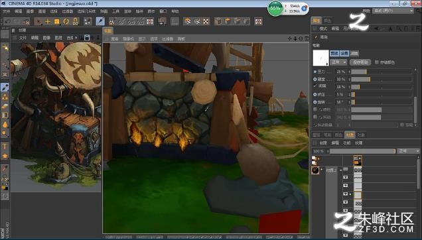
Task: Open the 显示 menu in the viewport
Action: click(x=142, y=39)
